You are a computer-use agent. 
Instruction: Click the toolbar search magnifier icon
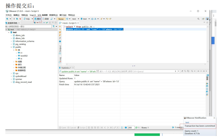click(198, 19)
